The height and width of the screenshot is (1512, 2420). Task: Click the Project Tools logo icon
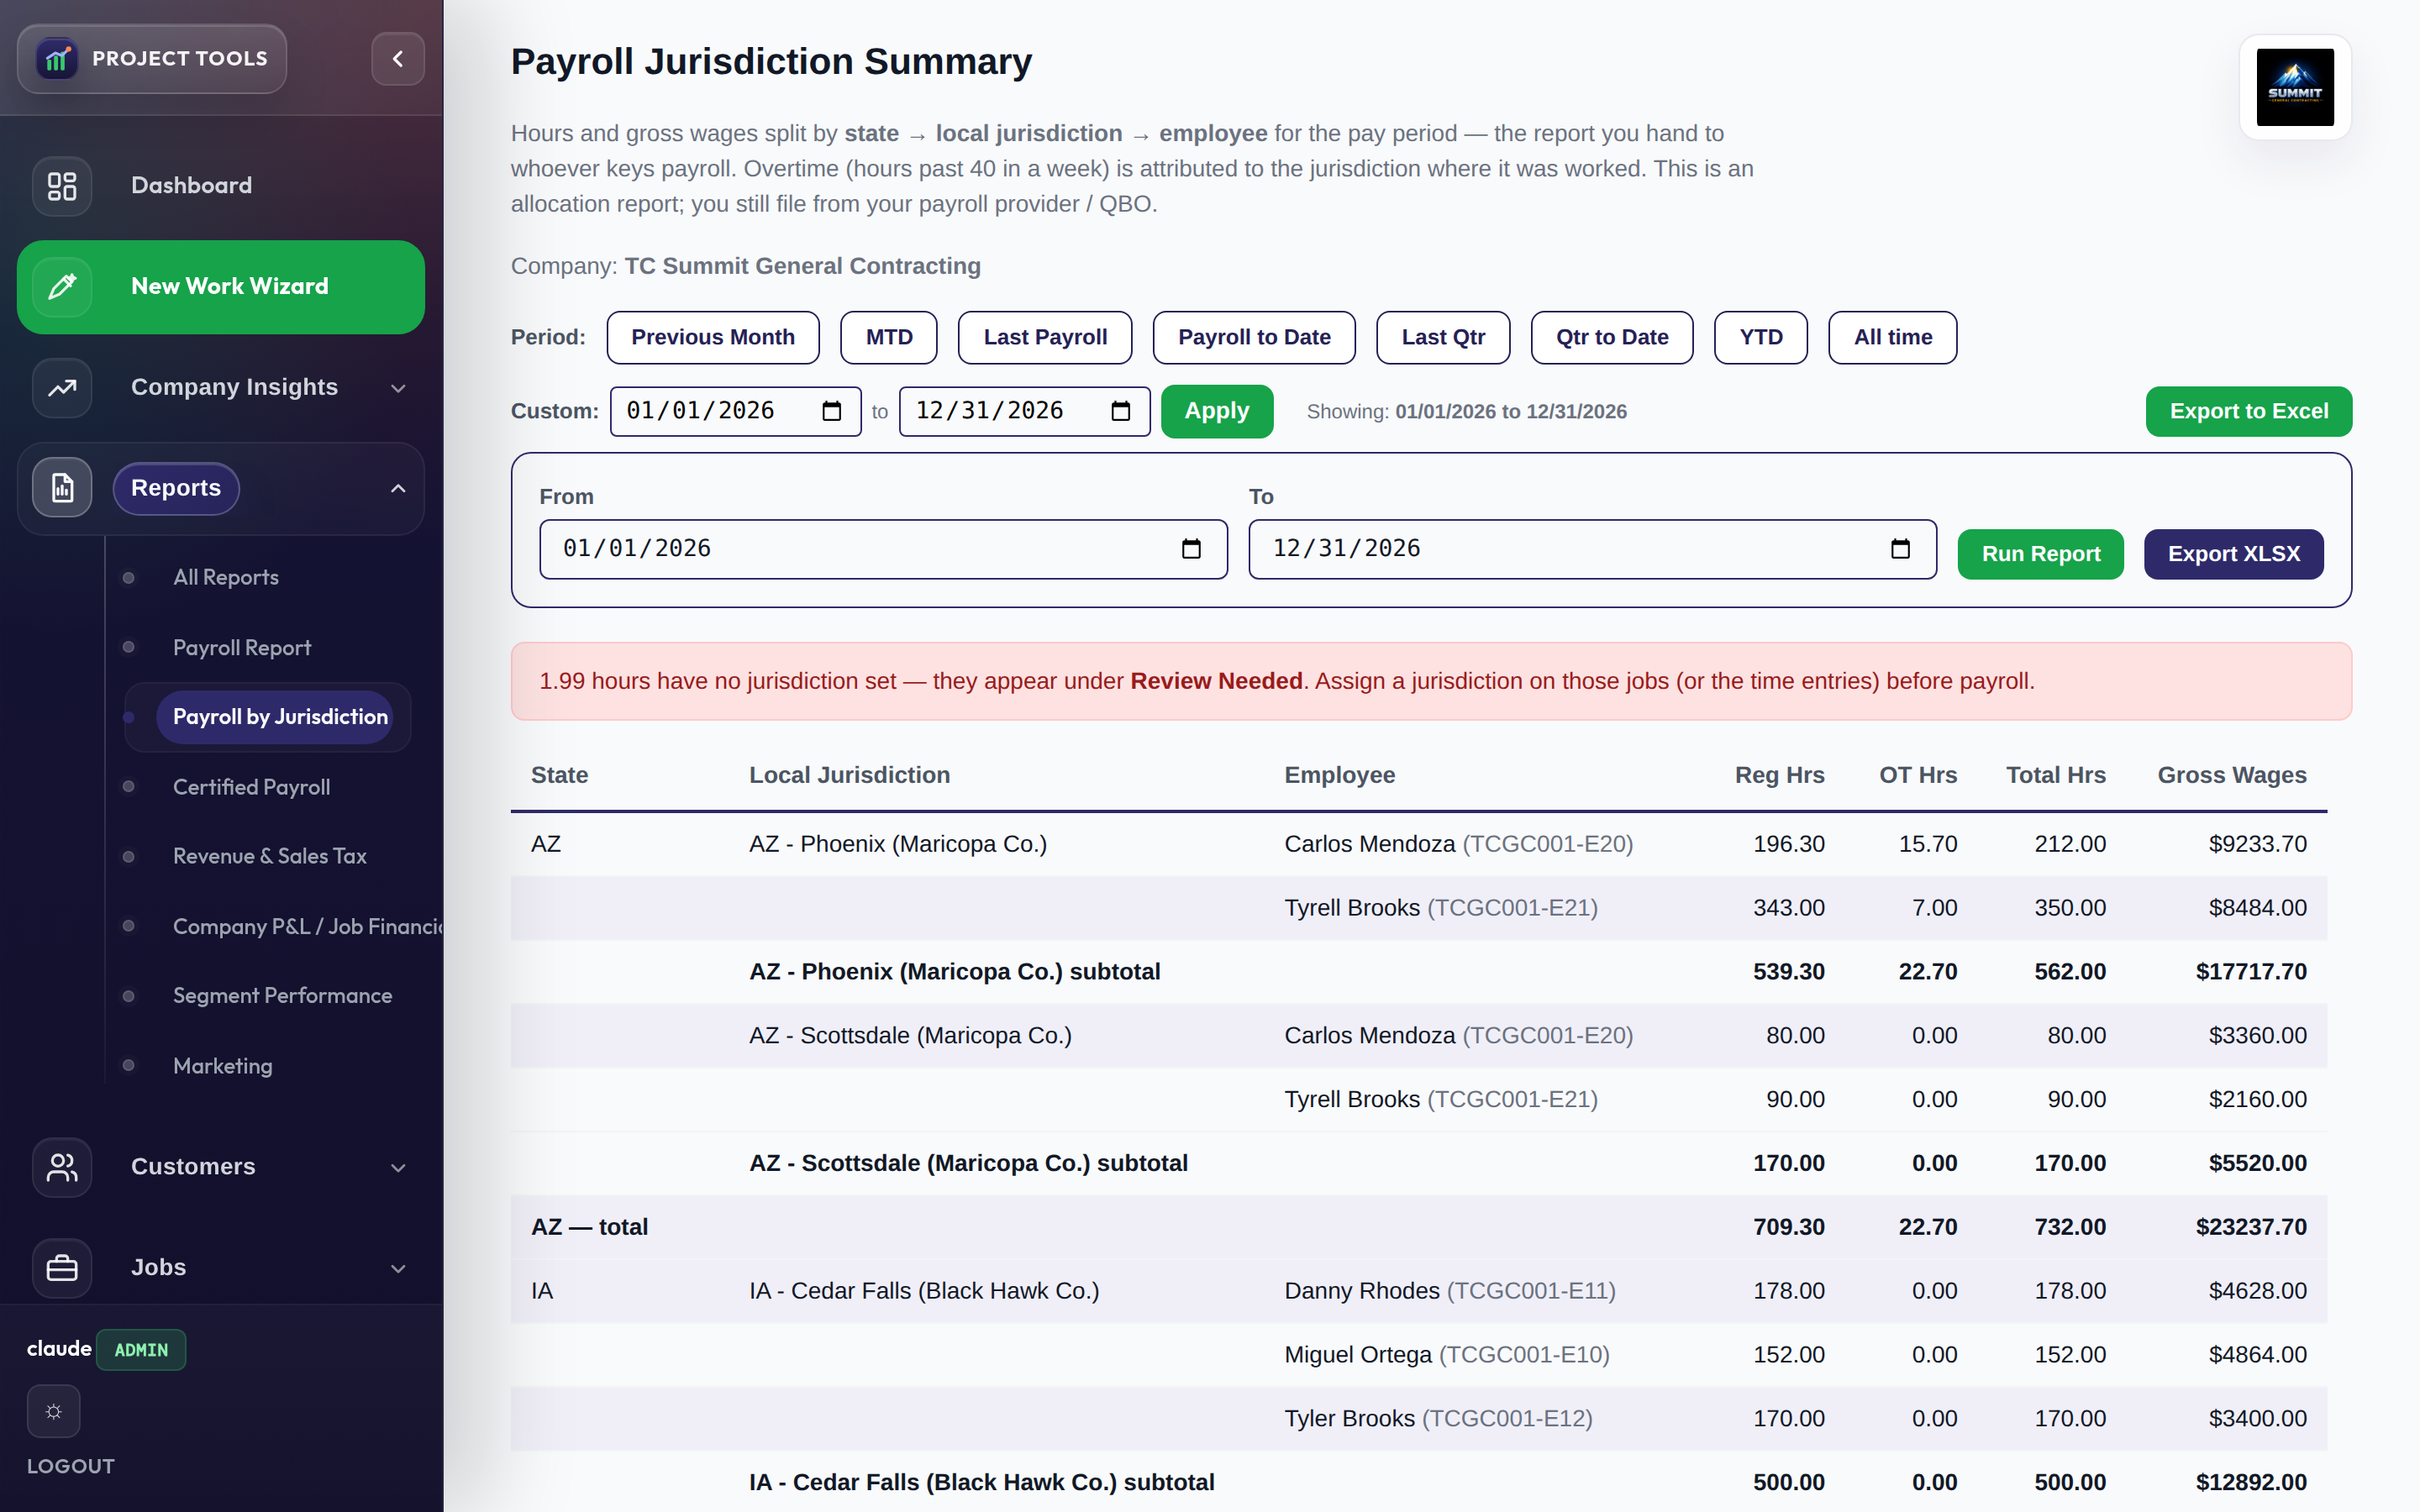58,59
